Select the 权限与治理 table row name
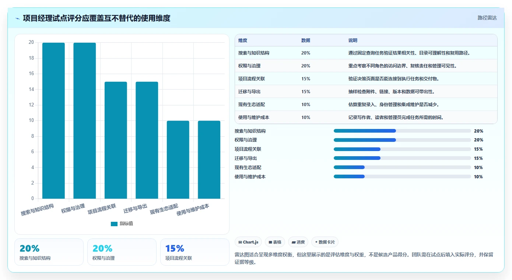Viewport: 512px width, 280px height. pos(249,66)
